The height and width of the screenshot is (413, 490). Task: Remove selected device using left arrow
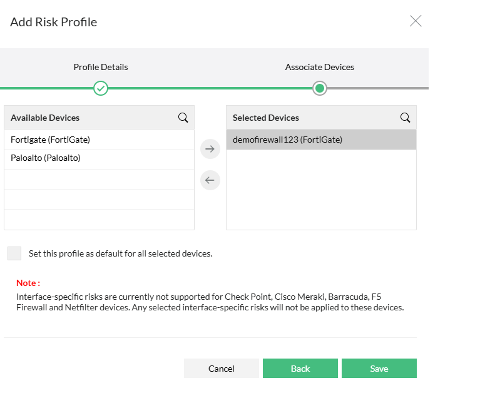pyautogui.click(x=210, y=180)
